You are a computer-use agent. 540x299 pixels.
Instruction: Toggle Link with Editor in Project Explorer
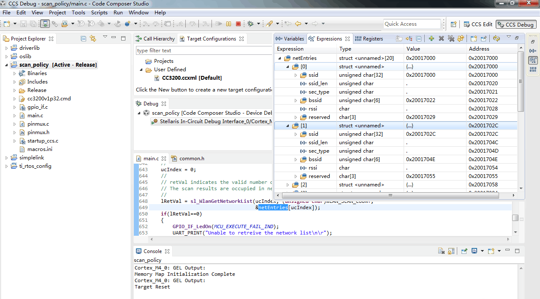(x=93, y=39)
